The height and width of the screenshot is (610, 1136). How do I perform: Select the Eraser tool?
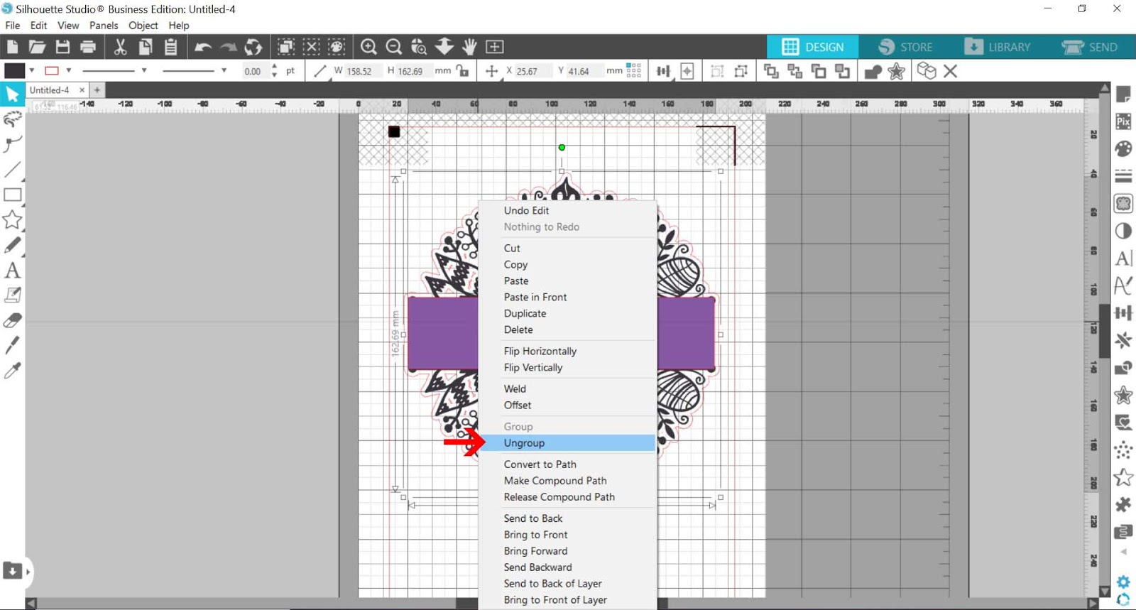coord(12,320)
